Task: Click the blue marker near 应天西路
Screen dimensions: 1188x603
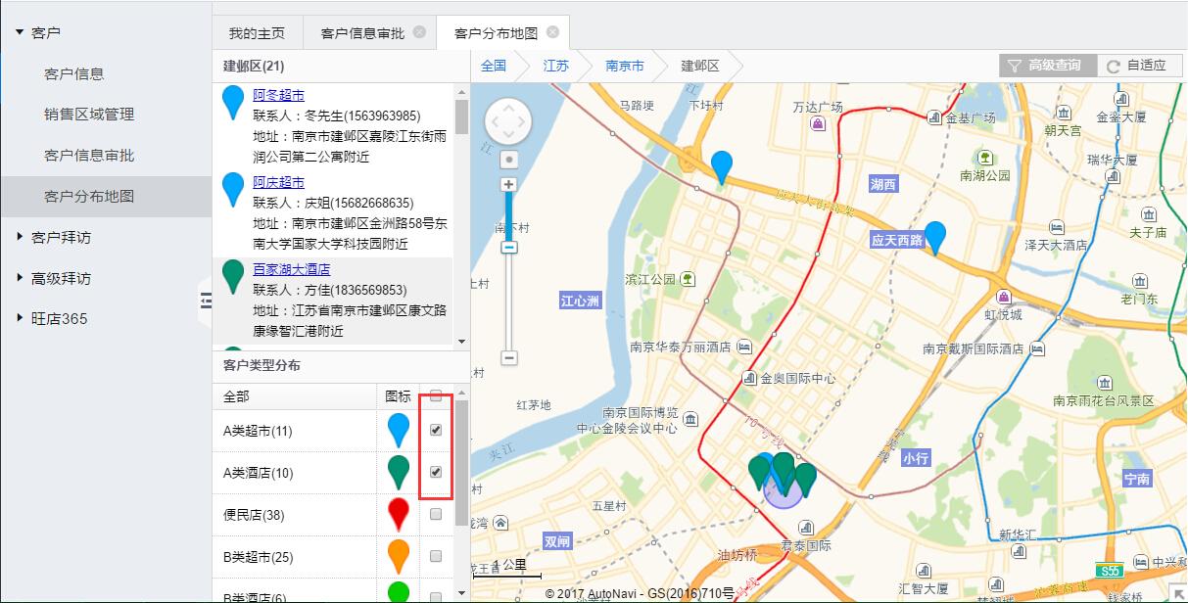Action: 935,237
